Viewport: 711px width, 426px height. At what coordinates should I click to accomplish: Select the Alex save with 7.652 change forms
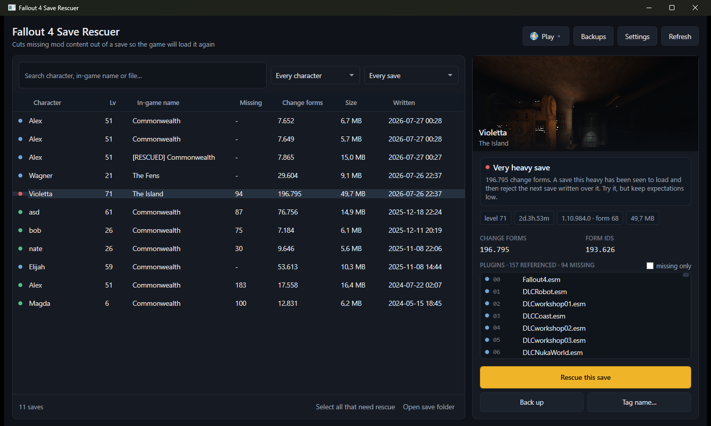239,121
